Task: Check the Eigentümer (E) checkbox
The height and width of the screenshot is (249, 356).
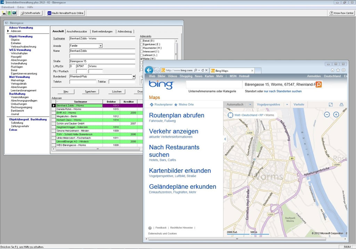Action: (x=141, y=44)
